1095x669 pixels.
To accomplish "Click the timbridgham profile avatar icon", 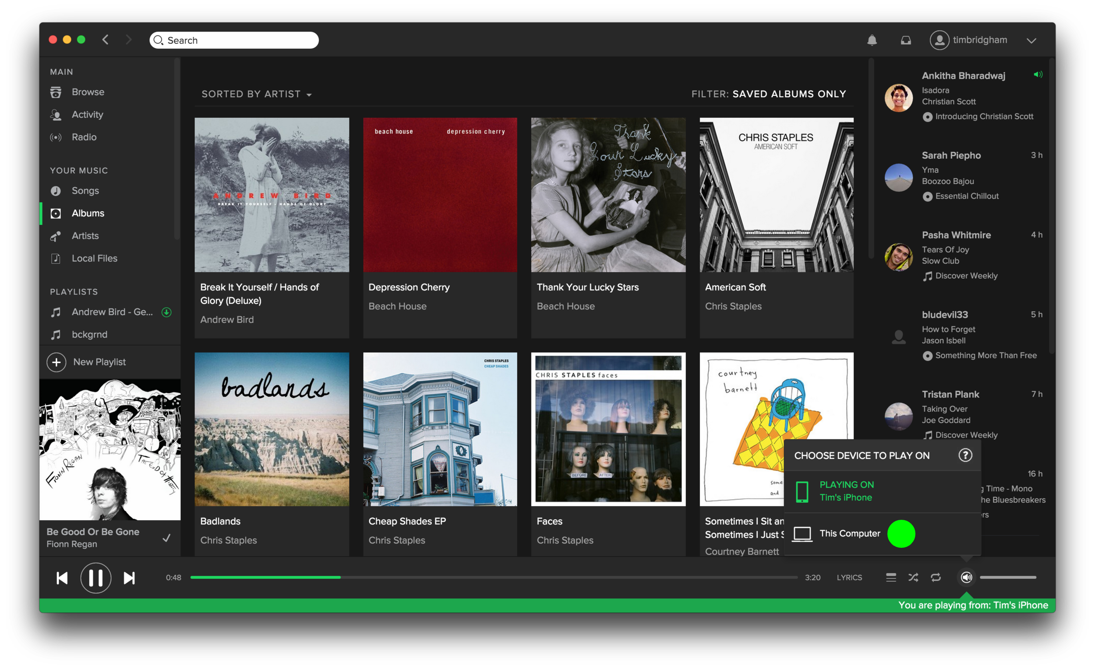I will click(x=940, y=40).
